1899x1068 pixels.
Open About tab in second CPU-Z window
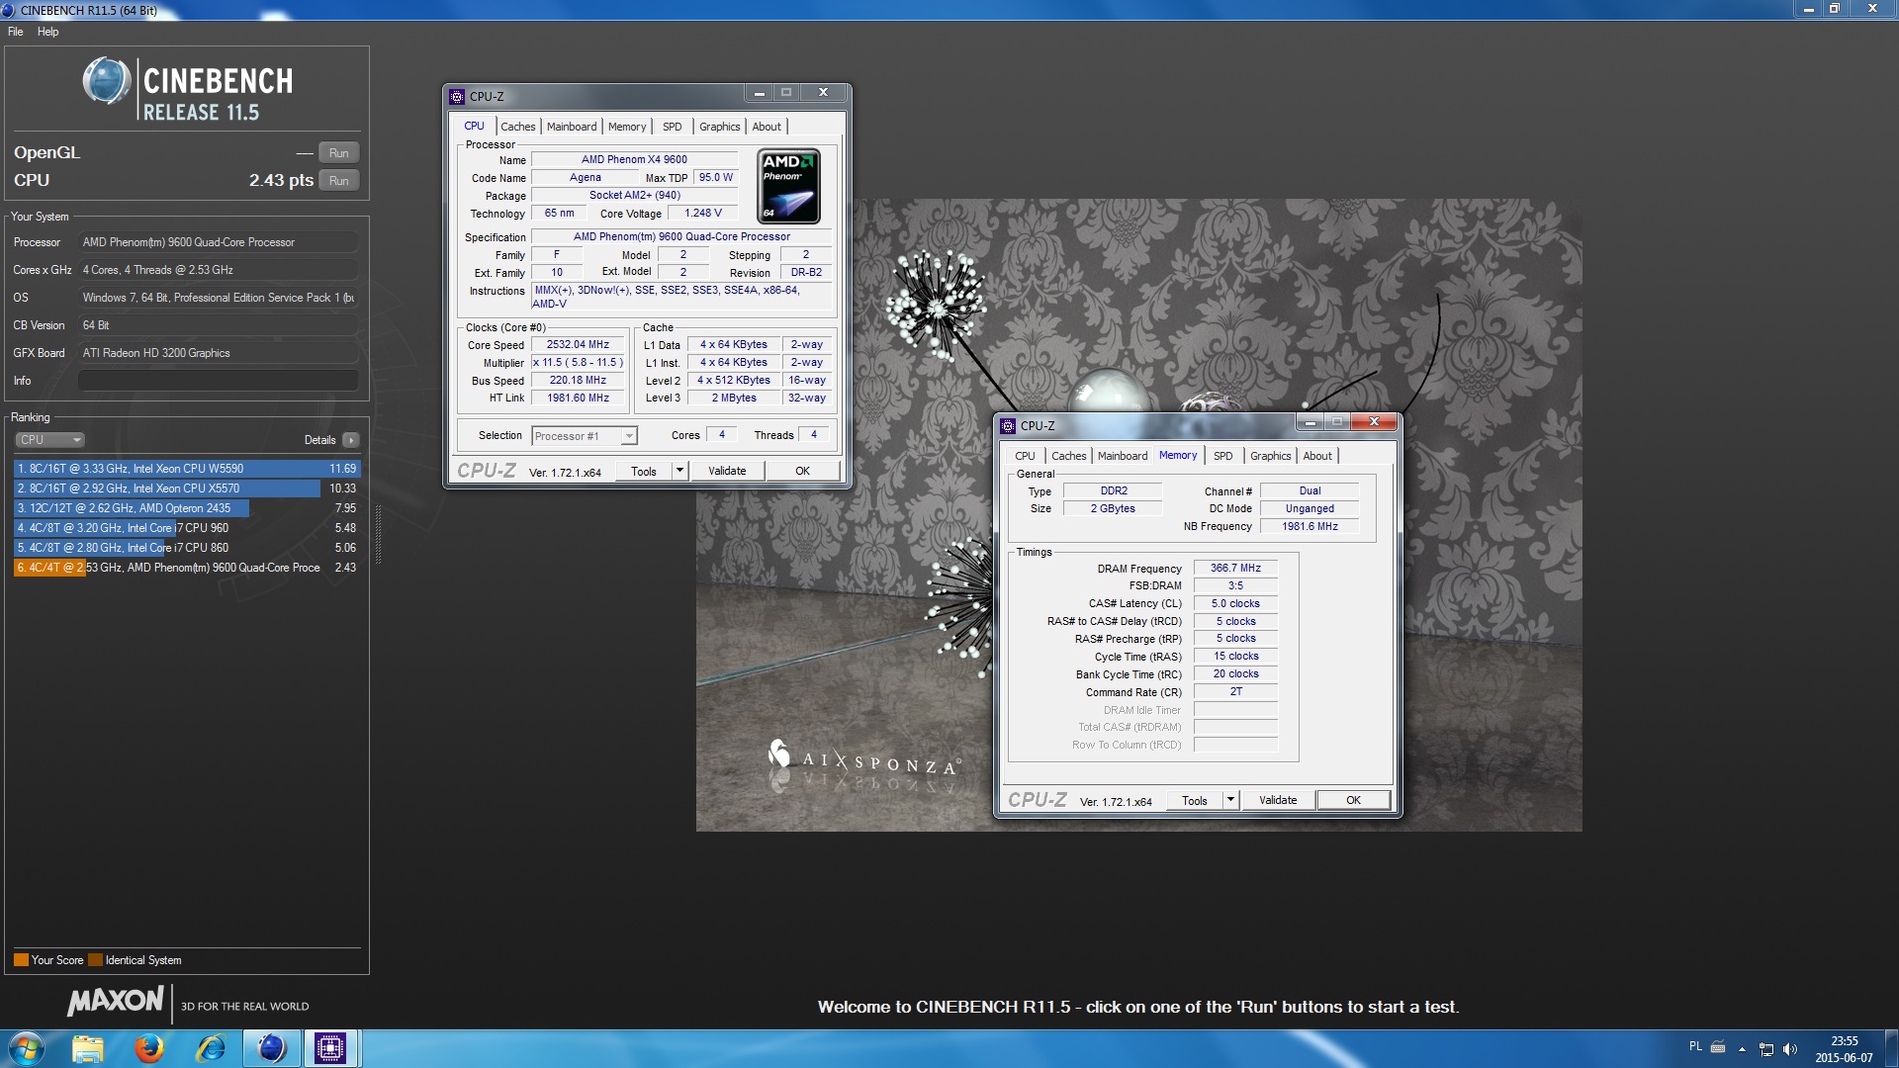coord(1317,456)
